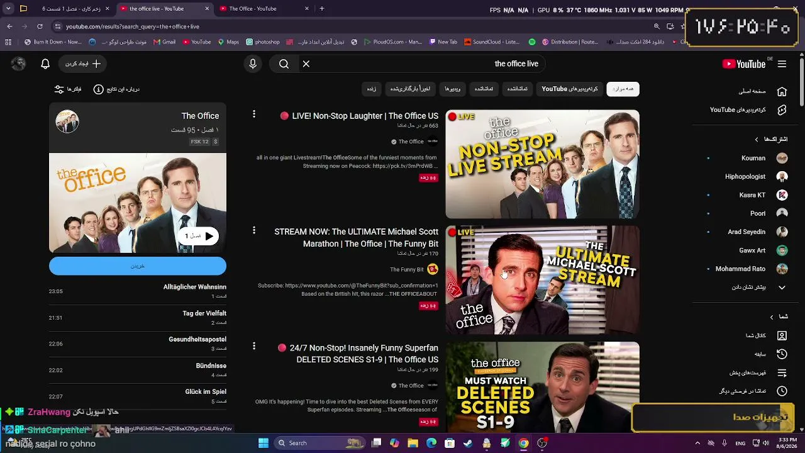
Task: Open the SoundCloud bookmark
Action: (492, 42)
